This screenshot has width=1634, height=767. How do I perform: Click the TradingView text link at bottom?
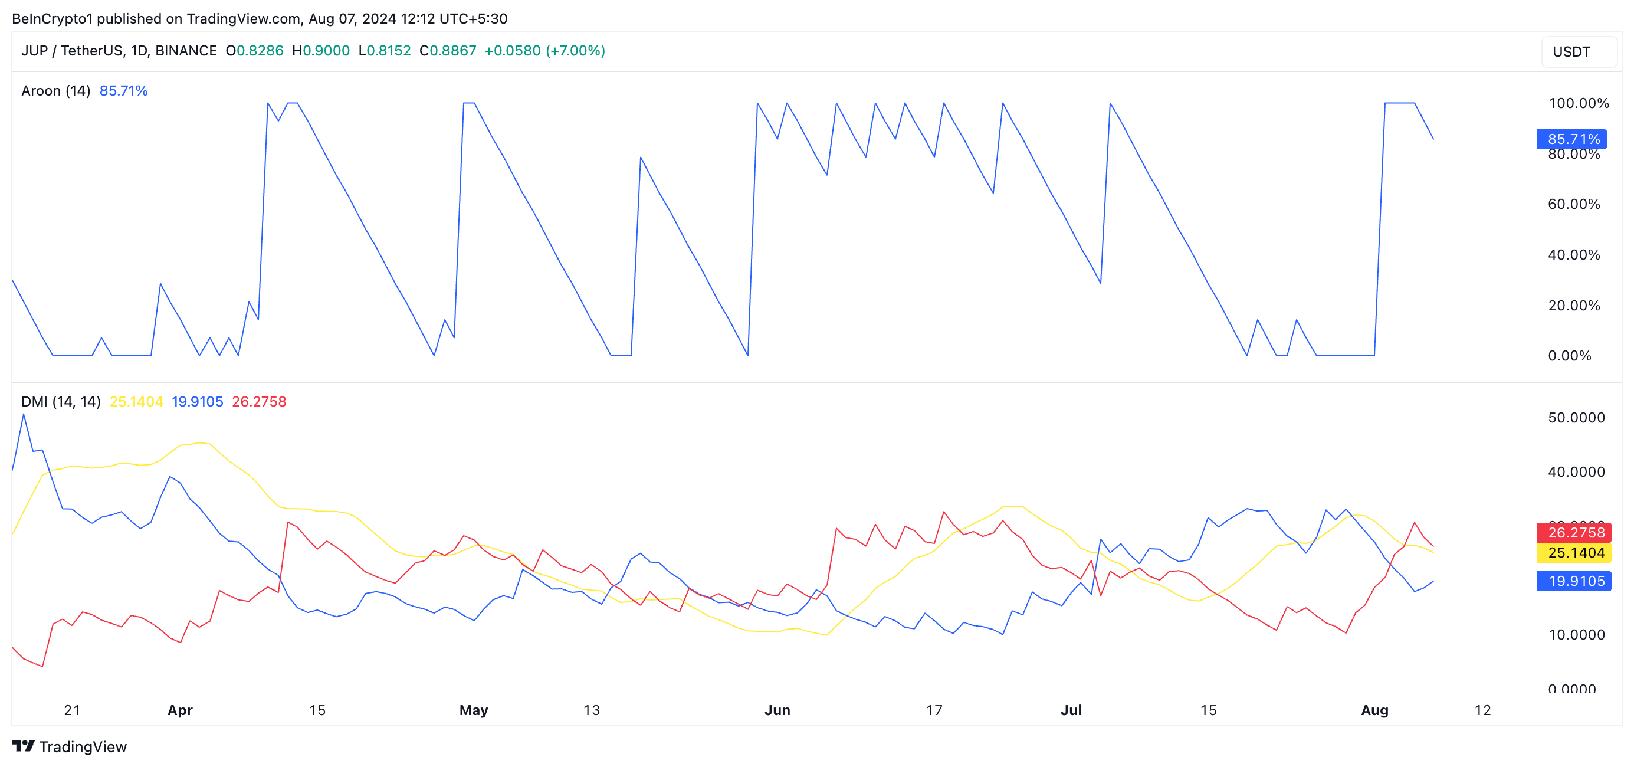(x=83, y=747)
